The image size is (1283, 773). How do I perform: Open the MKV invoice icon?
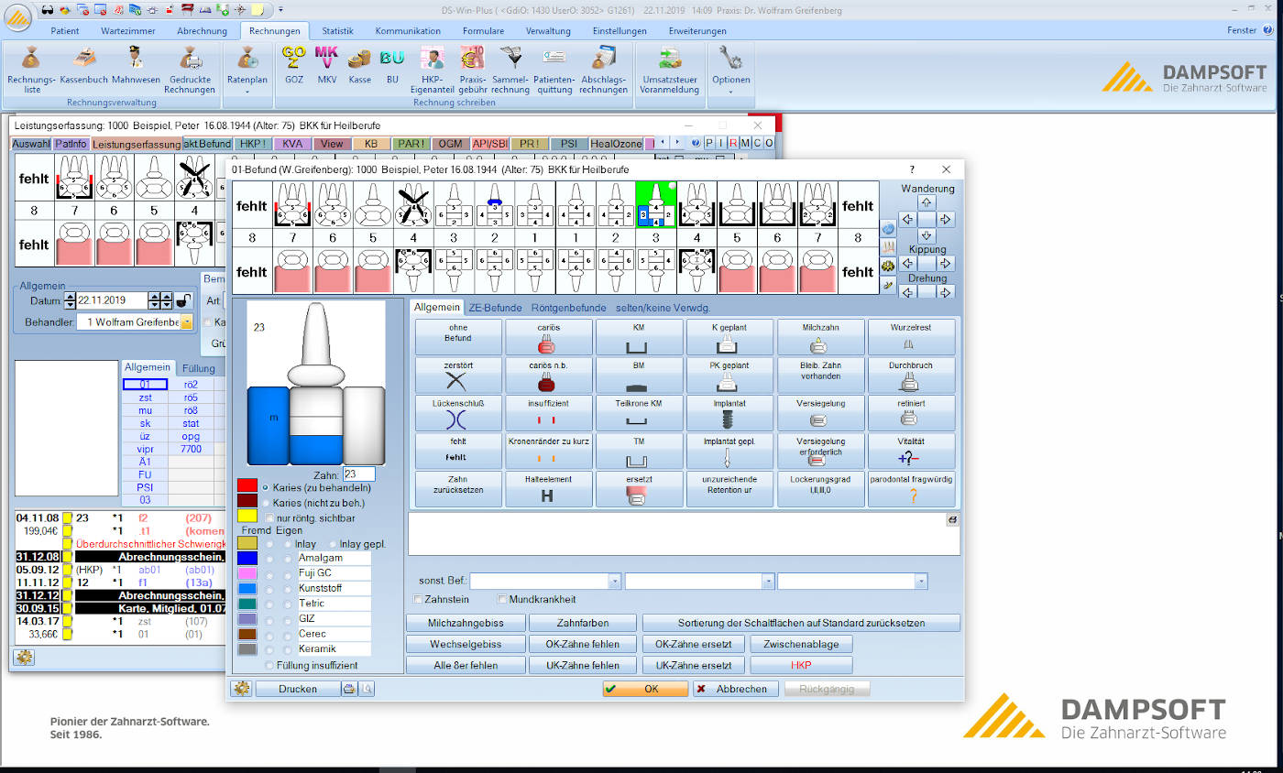(x=327, y=65)
